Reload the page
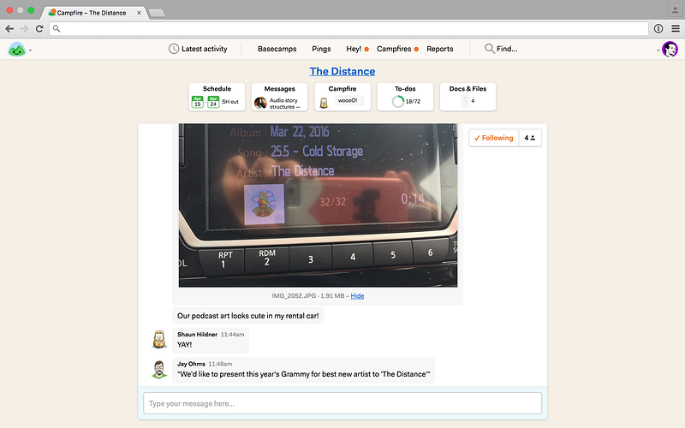This screenshot has height=428, width=685. coord(39,29)
